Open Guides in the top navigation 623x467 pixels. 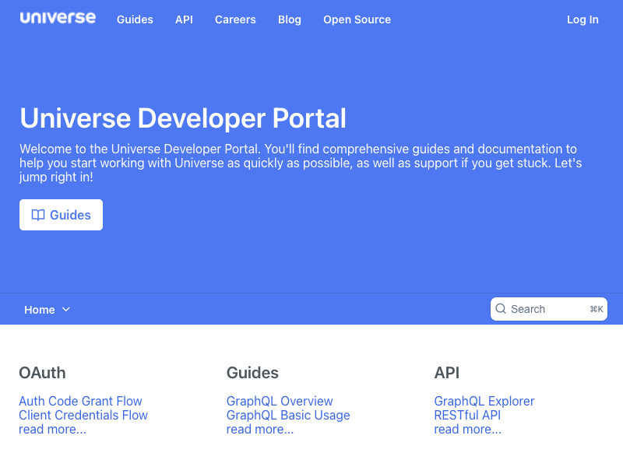click(x=135, y=19)
